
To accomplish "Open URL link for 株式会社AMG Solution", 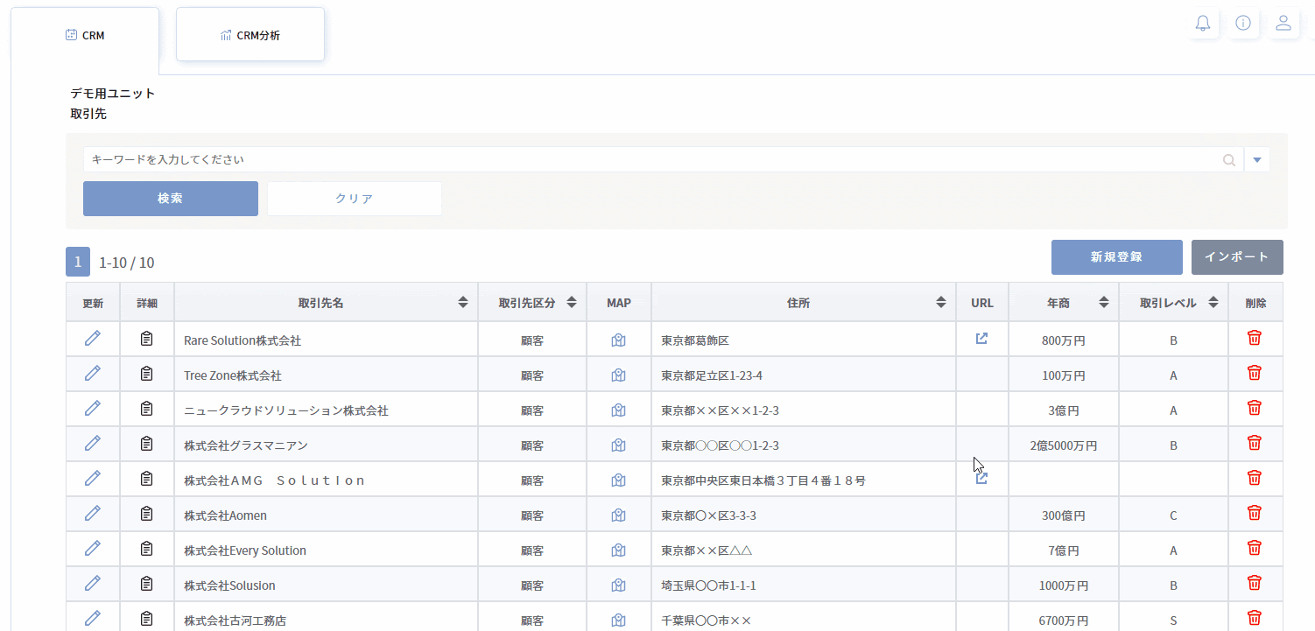I will pyautogui.click(x=981, y=479).
